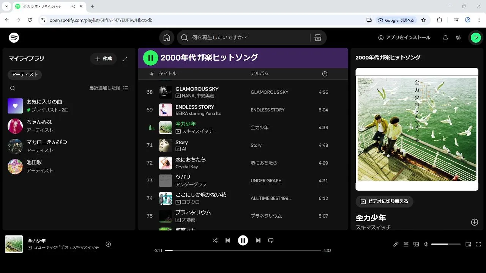Click アプリをインストール button
This screenshot has height=273, width=486.
[404, 38]
